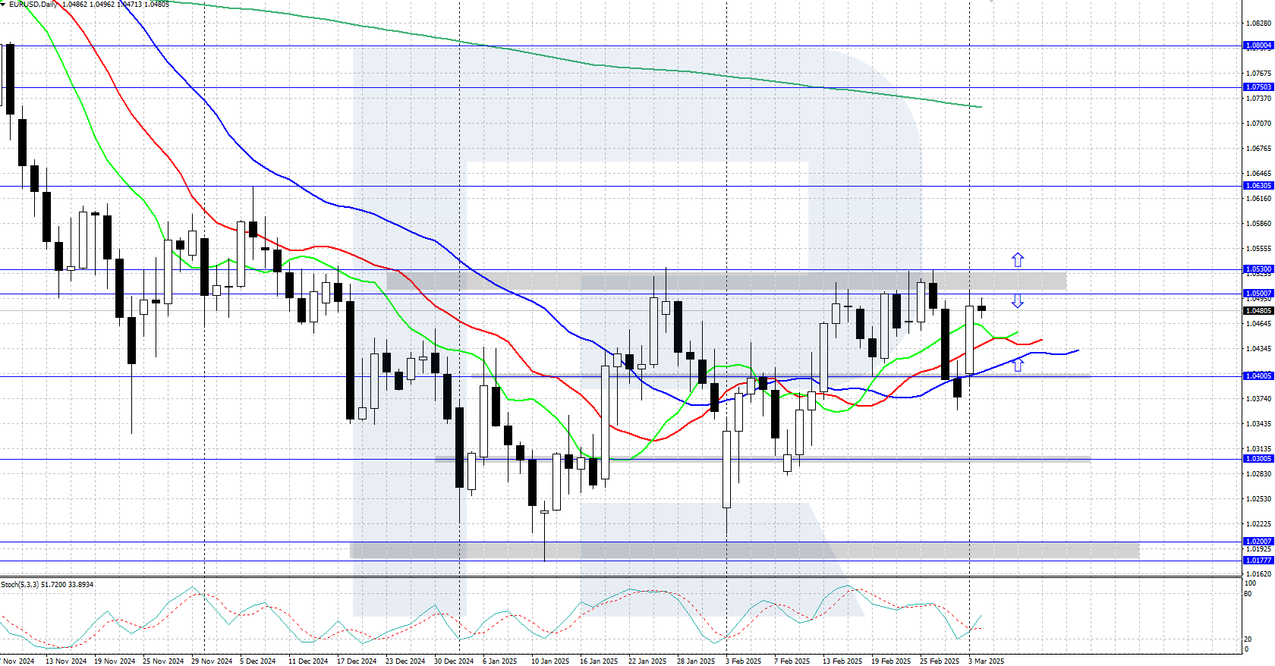This screenshot has width=1275, height=666.
Task: Click the 13 Nov 2024 date label
Action: (x=66, y=661)
